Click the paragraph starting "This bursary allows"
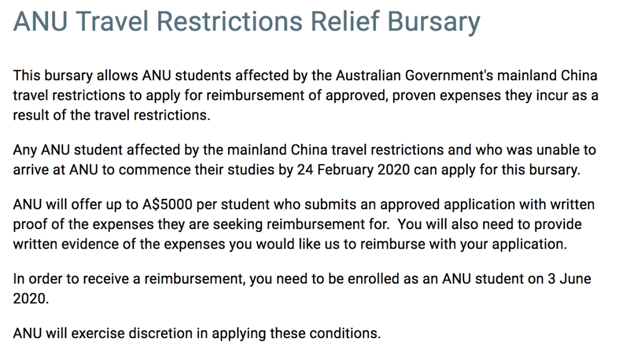 [x=305, y=95]
